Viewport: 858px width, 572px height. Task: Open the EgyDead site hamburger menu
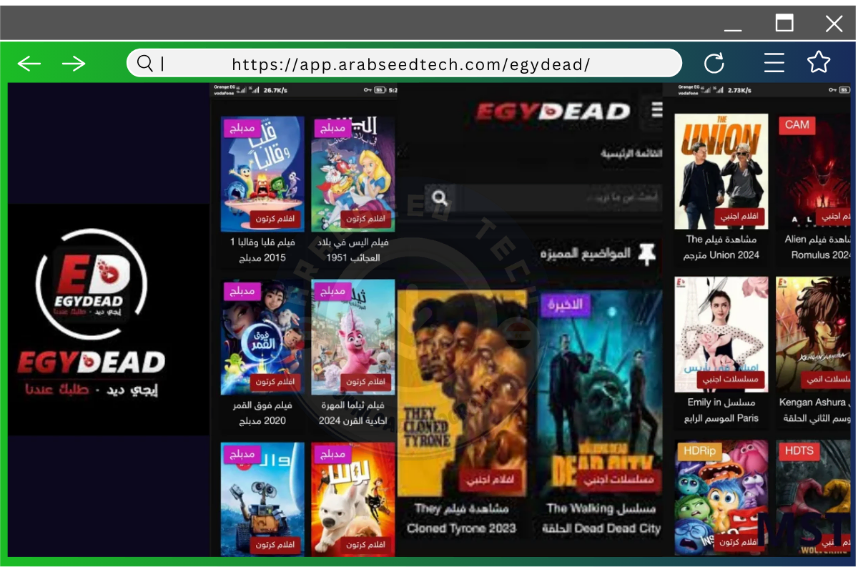coord(656,110)
